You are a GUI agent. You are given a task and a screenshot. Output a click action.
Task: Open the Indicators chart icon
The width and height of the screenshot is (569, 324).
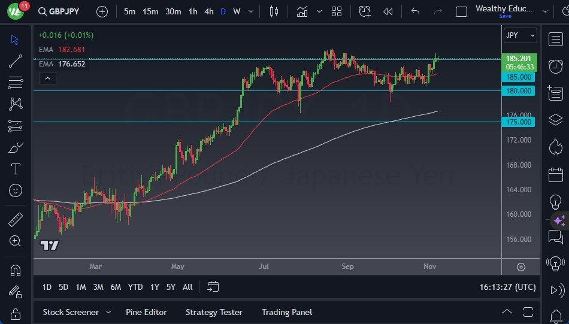point(302,11)
